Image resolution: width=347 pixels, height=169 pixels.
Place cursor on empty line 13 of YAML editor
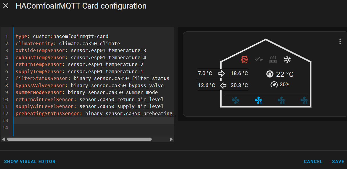(86, 120)
